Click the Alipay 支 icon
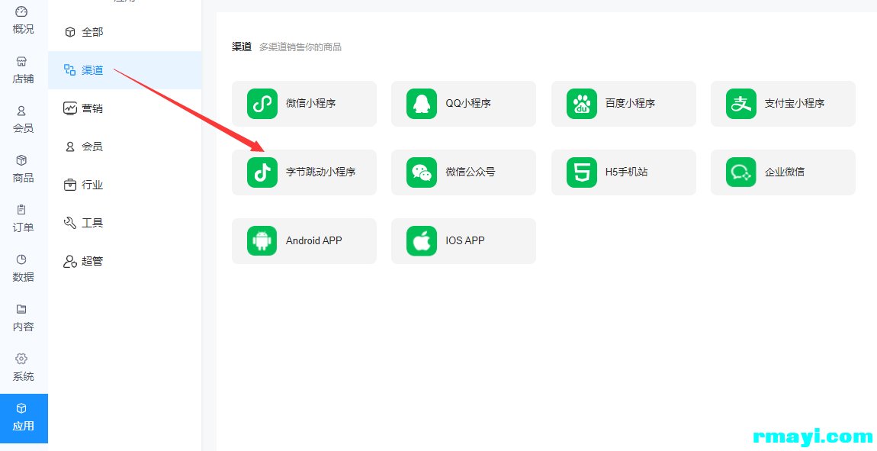 741,104
